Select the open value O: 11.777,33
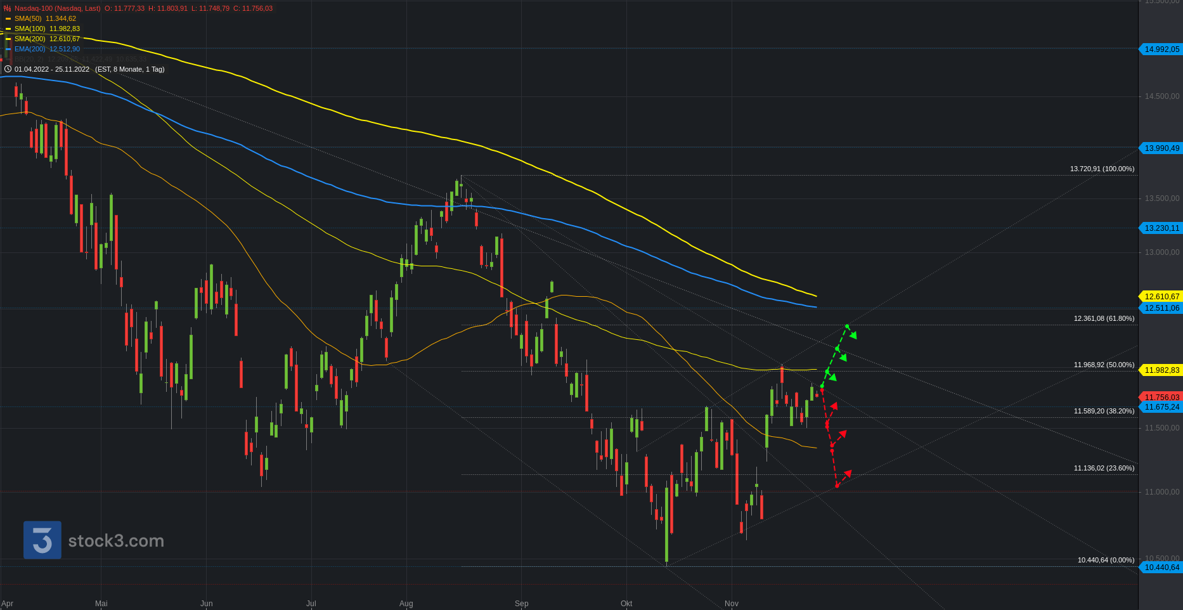The width and height of the screenshot is (1183, 610). (124, 8)
